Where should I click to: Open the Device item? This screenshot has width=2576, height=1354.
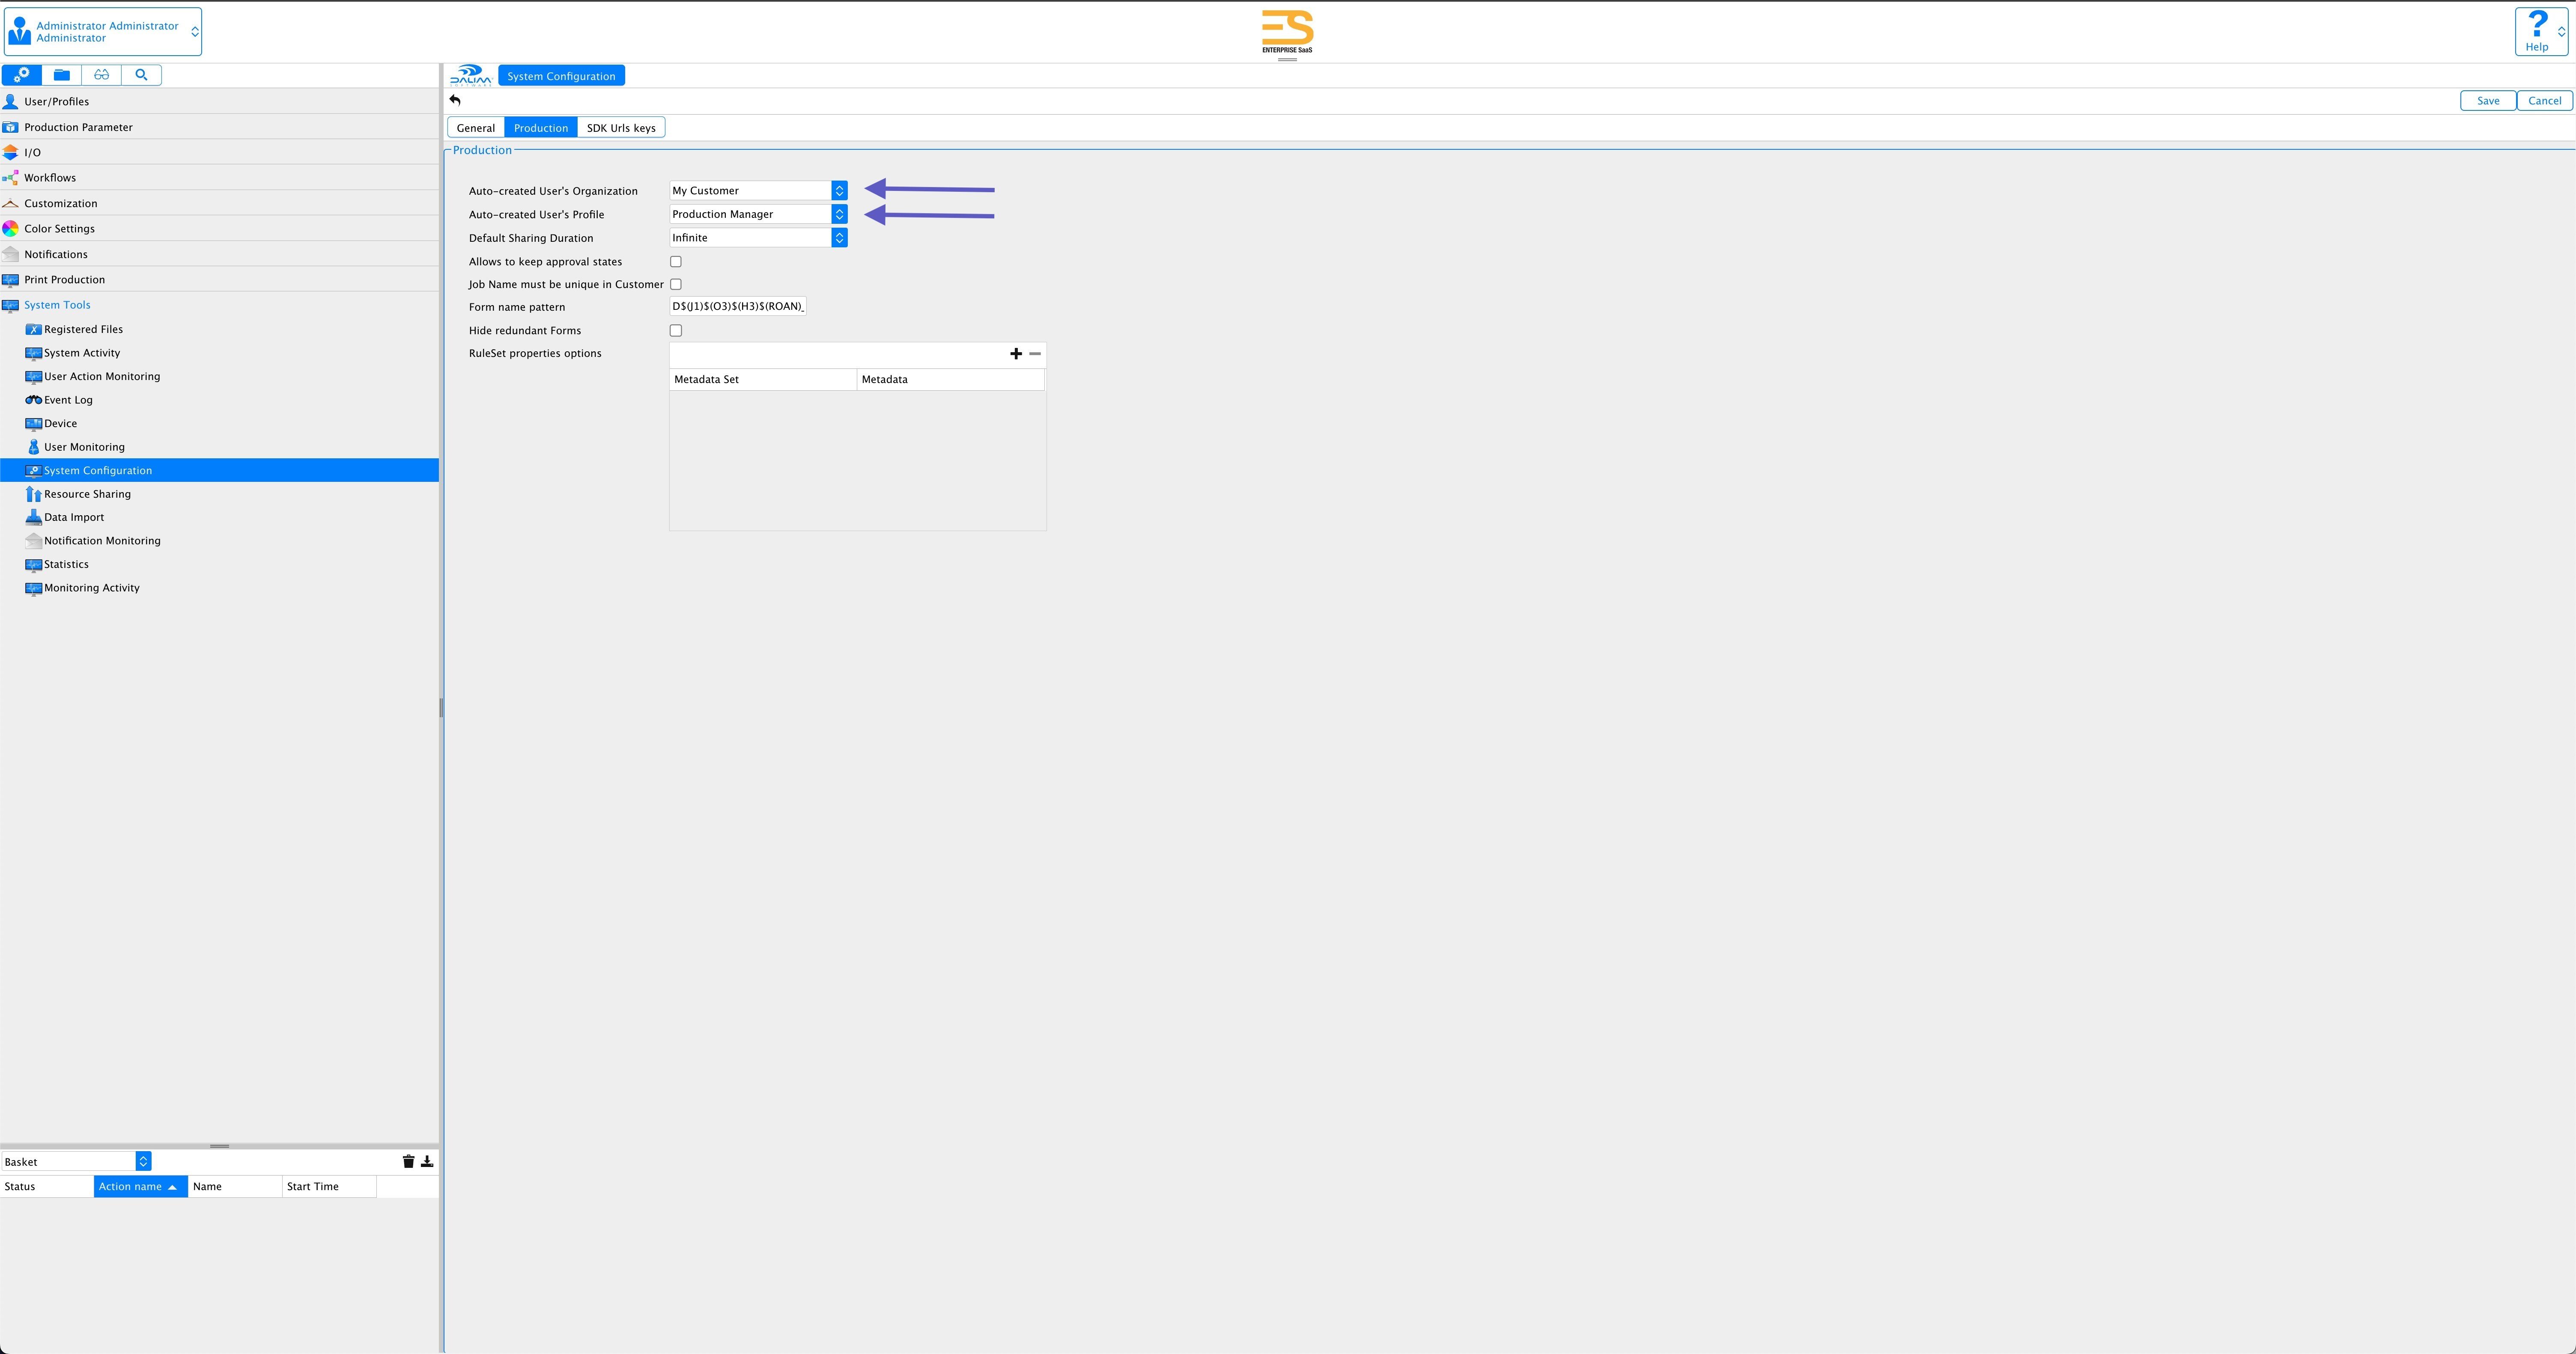(x=60, y=424)
